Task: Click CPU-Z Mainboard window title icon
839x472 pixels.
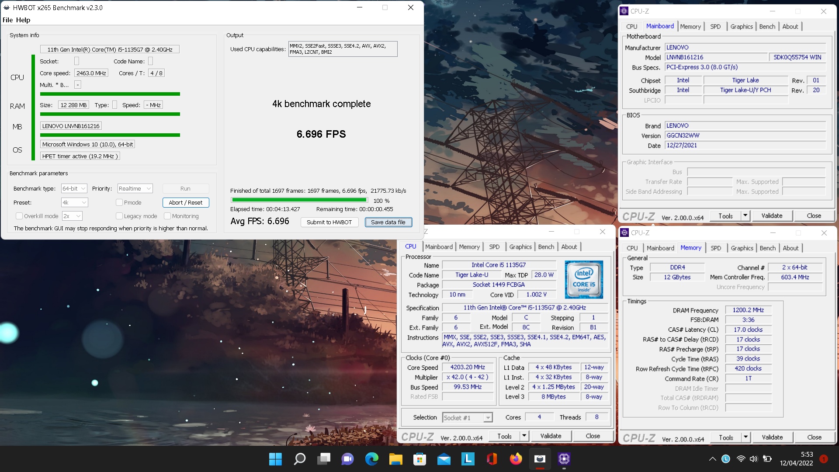Action: point(624,11)
